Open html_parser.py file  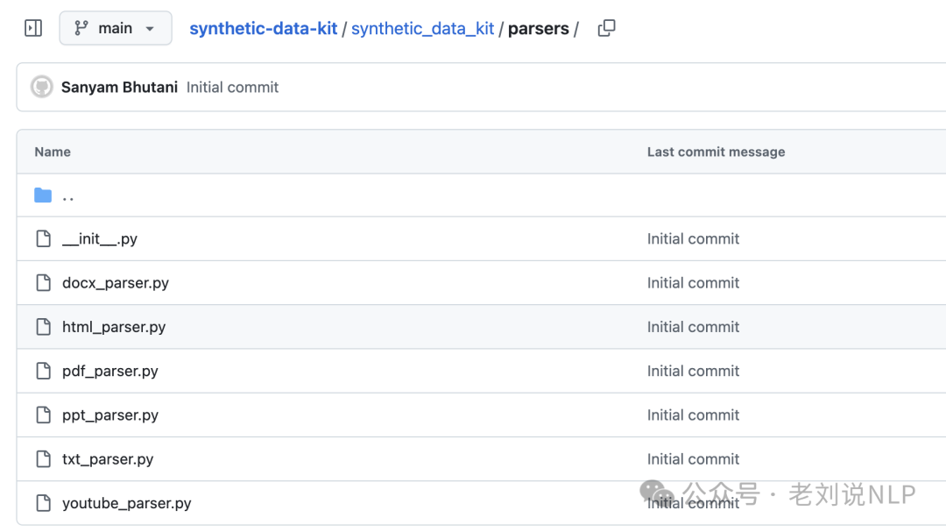[x=113, y=327]
